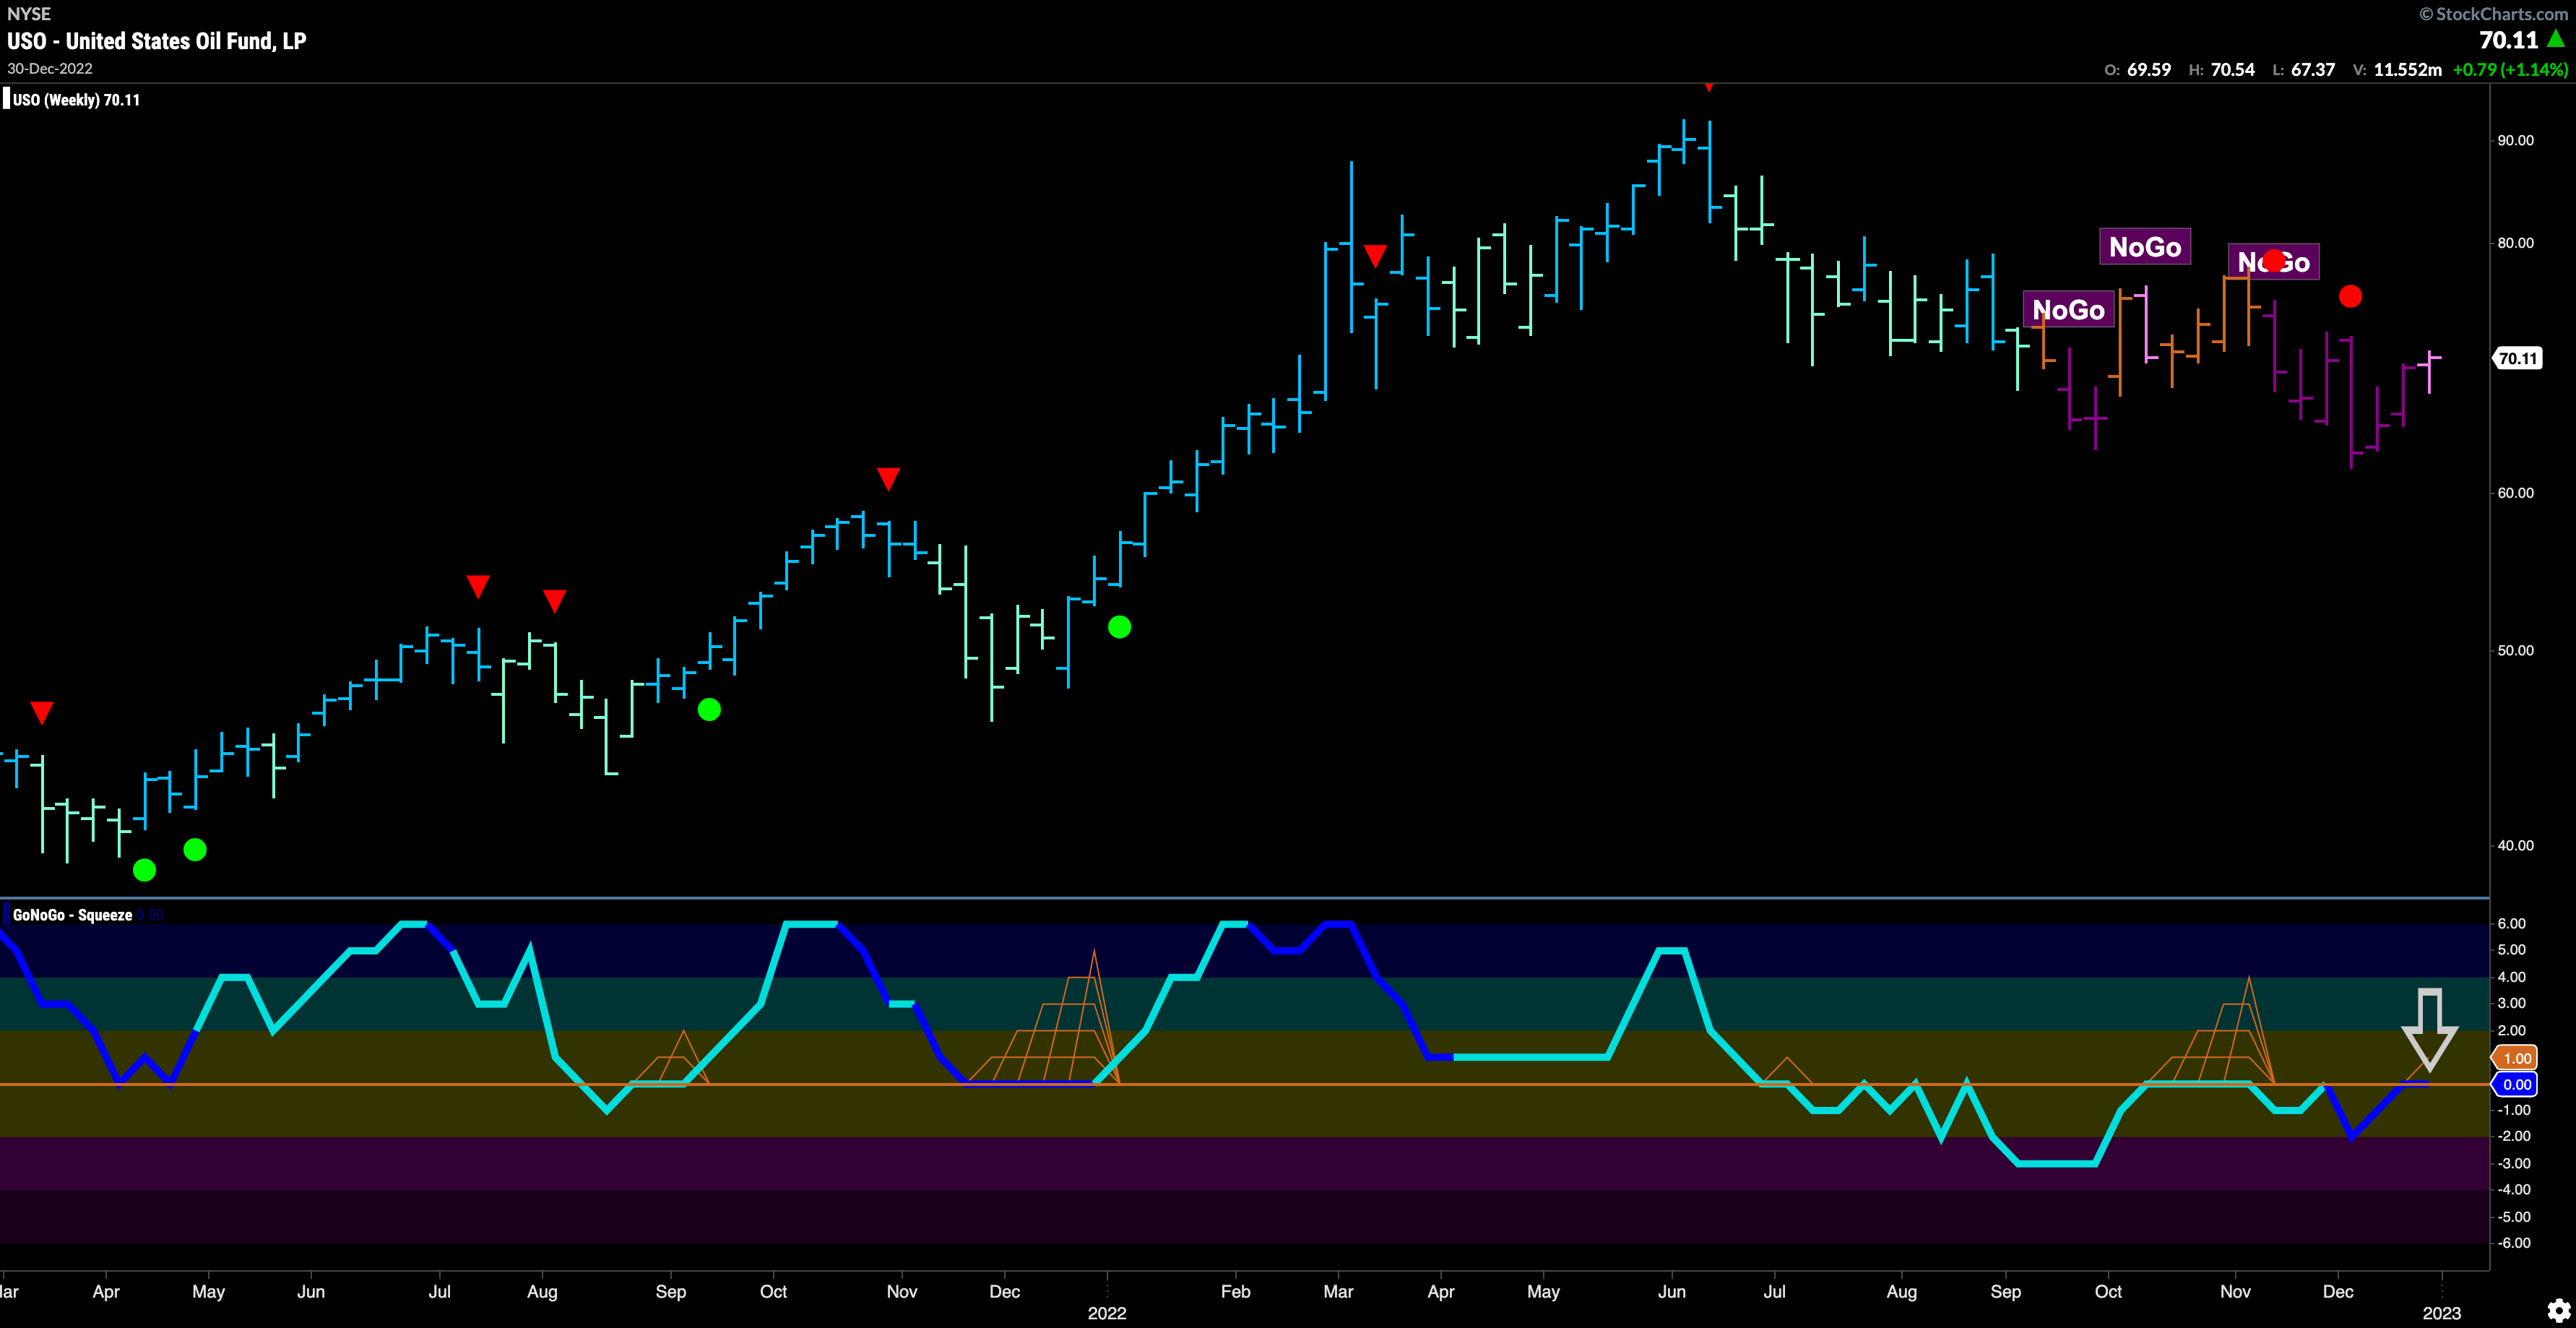Click the orange 1.00 value tag

(2515, 1058)
